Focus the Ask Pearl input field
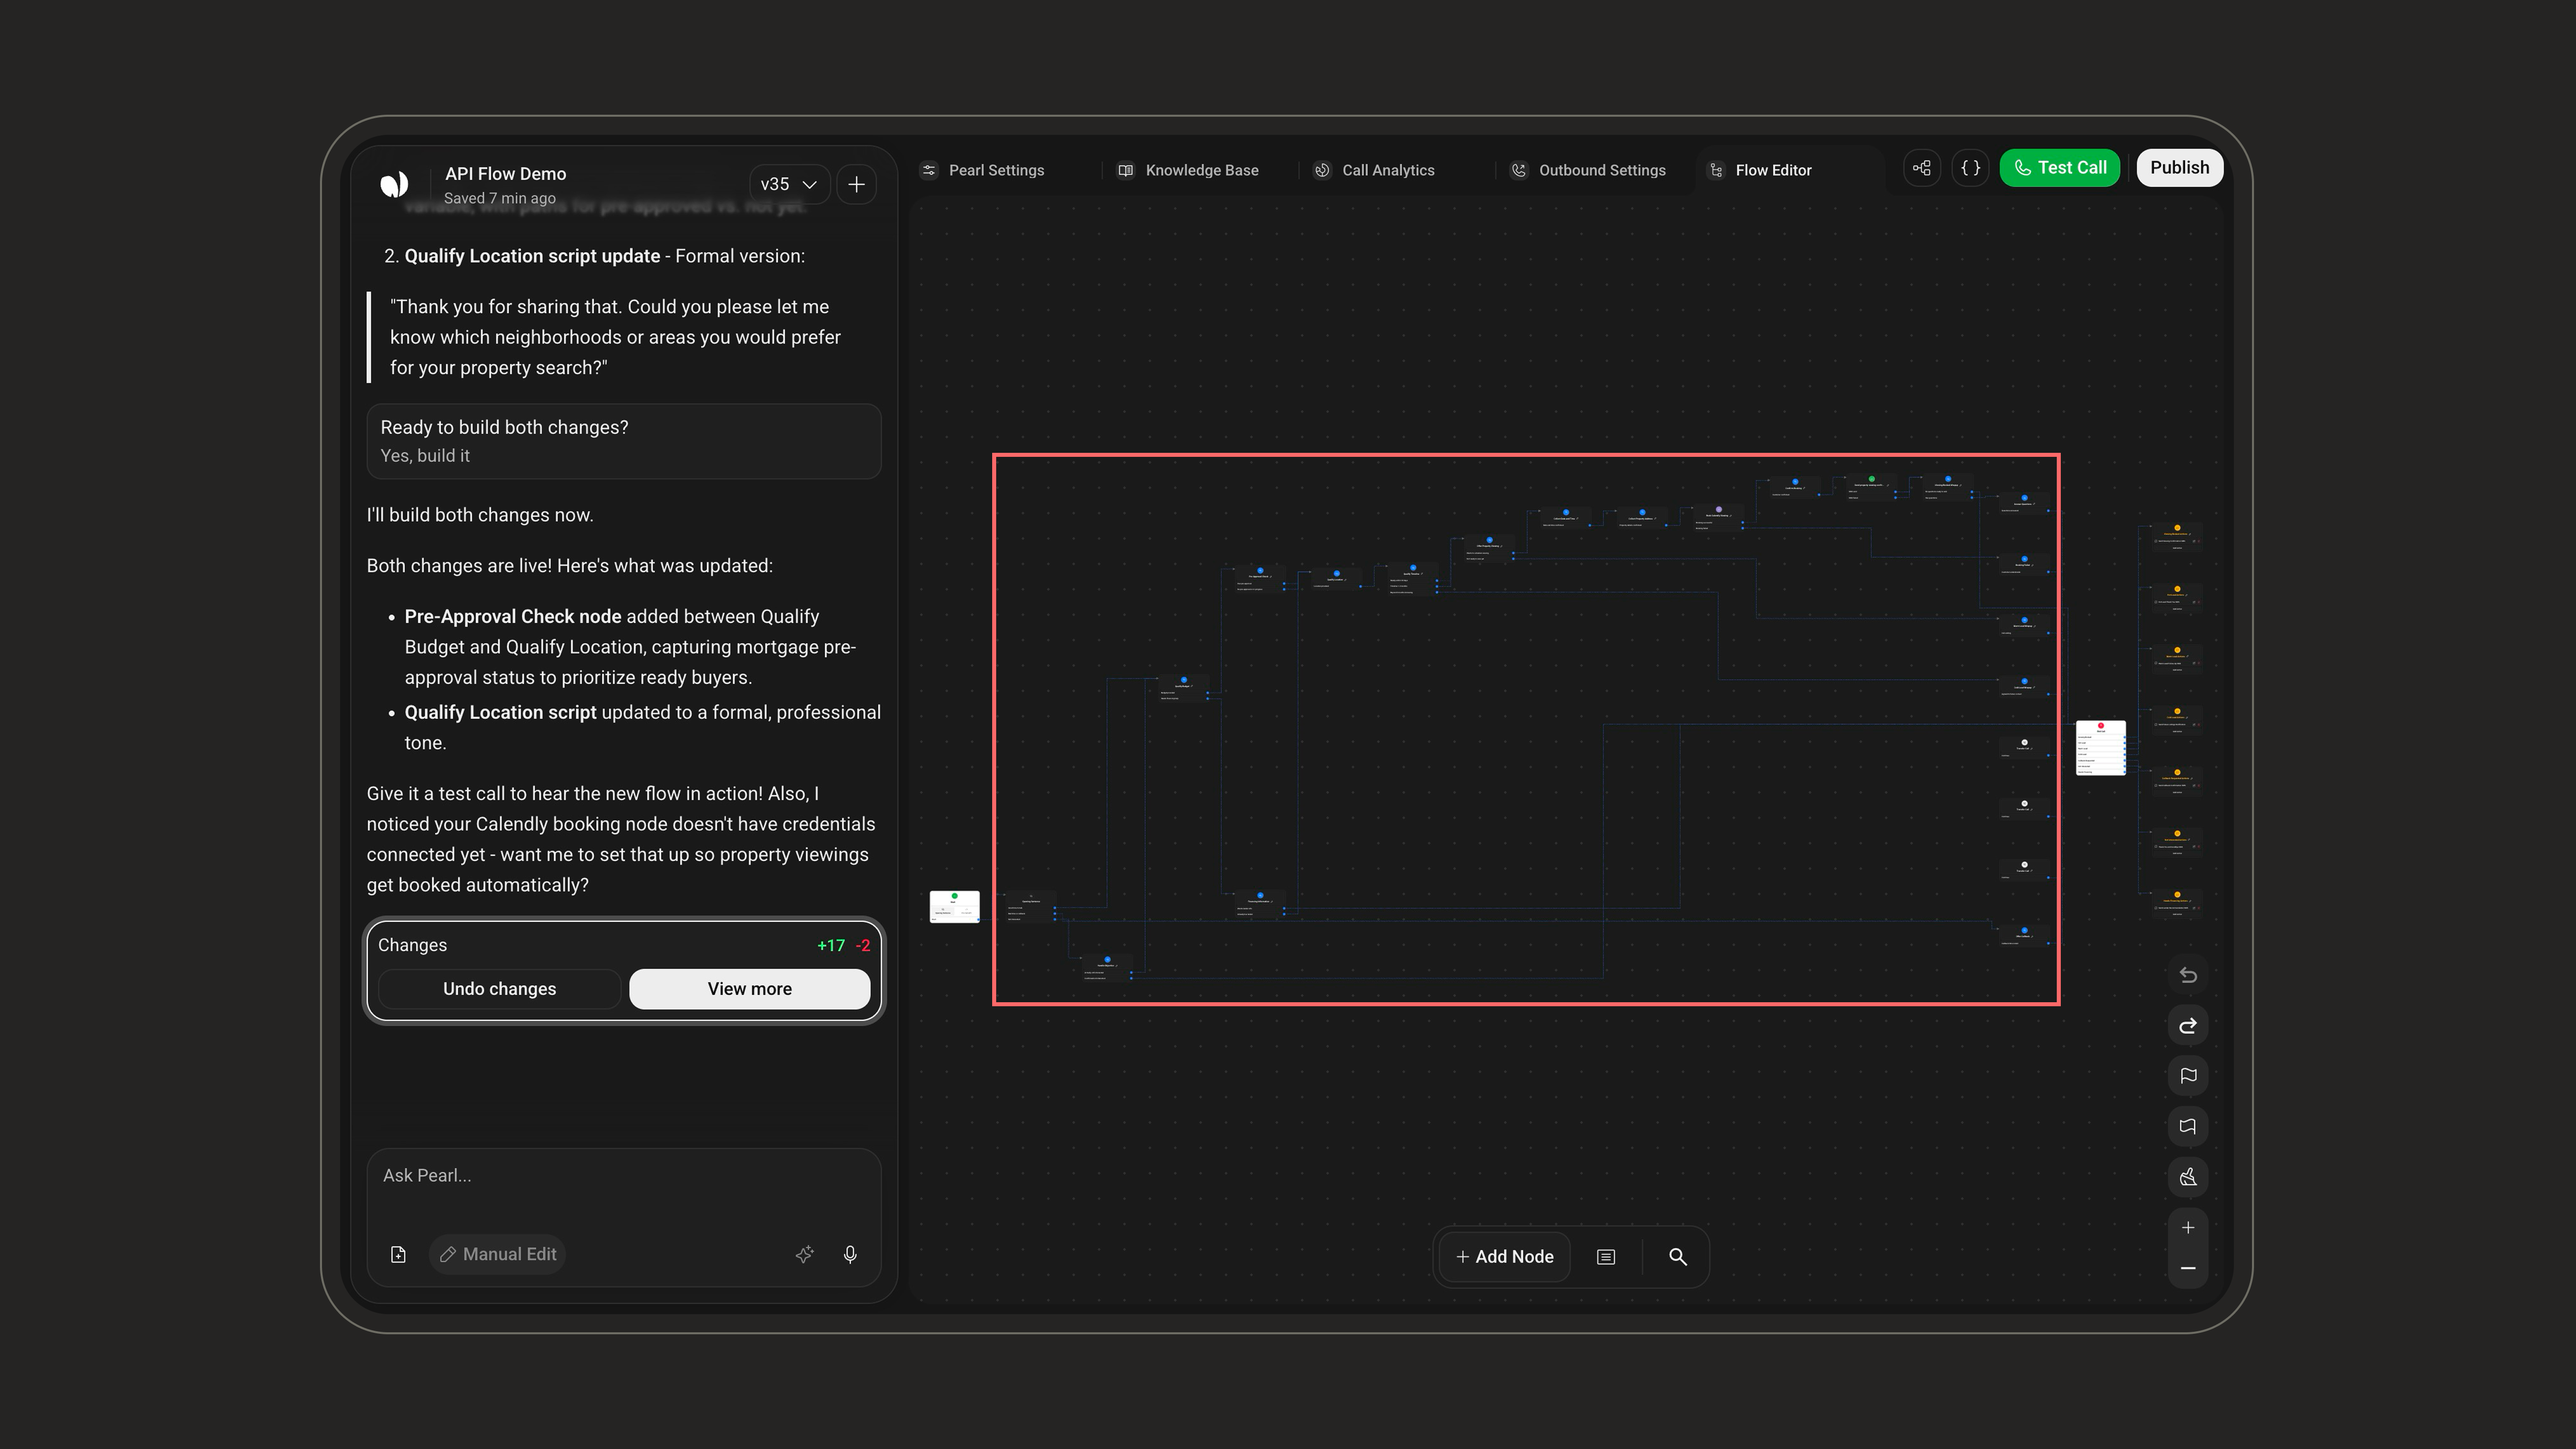 (624, 1176)
